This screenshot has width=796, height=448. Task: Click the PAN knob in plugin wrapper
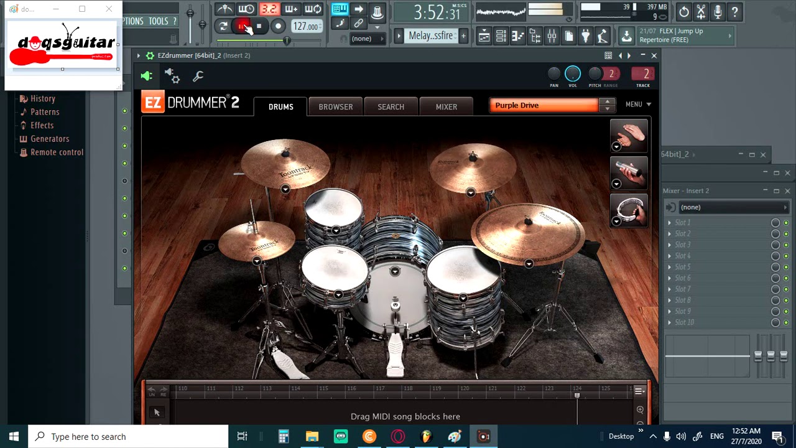(x=554, y=74)
